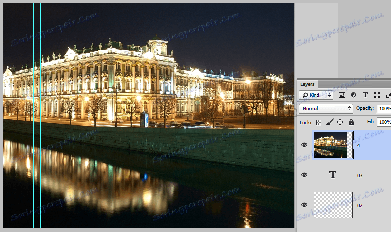Click the Opacity label

point(365,108)
